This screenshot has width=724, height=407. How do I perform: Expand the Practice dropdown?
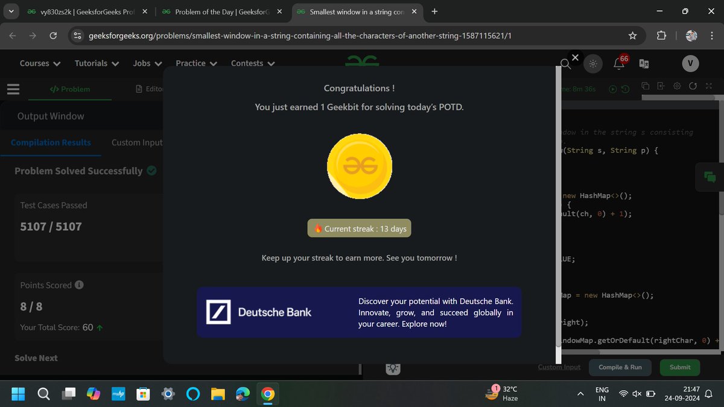pos(196,63)
